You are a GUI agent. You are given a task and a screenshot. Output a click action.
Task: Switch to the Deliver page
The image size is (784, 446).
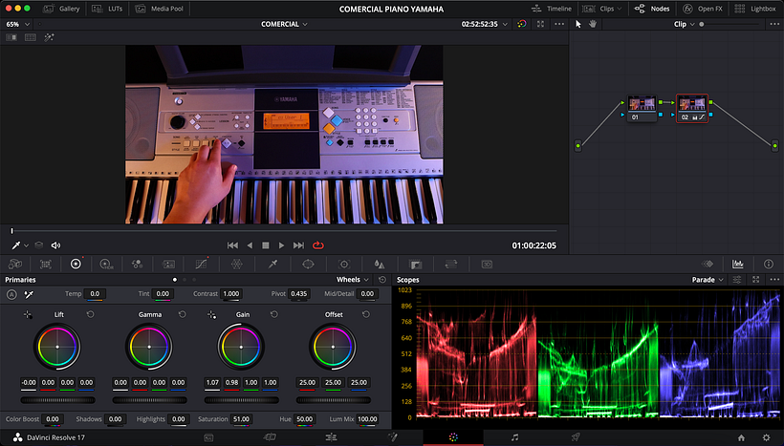pyautogui.click(x=576, y=437)
